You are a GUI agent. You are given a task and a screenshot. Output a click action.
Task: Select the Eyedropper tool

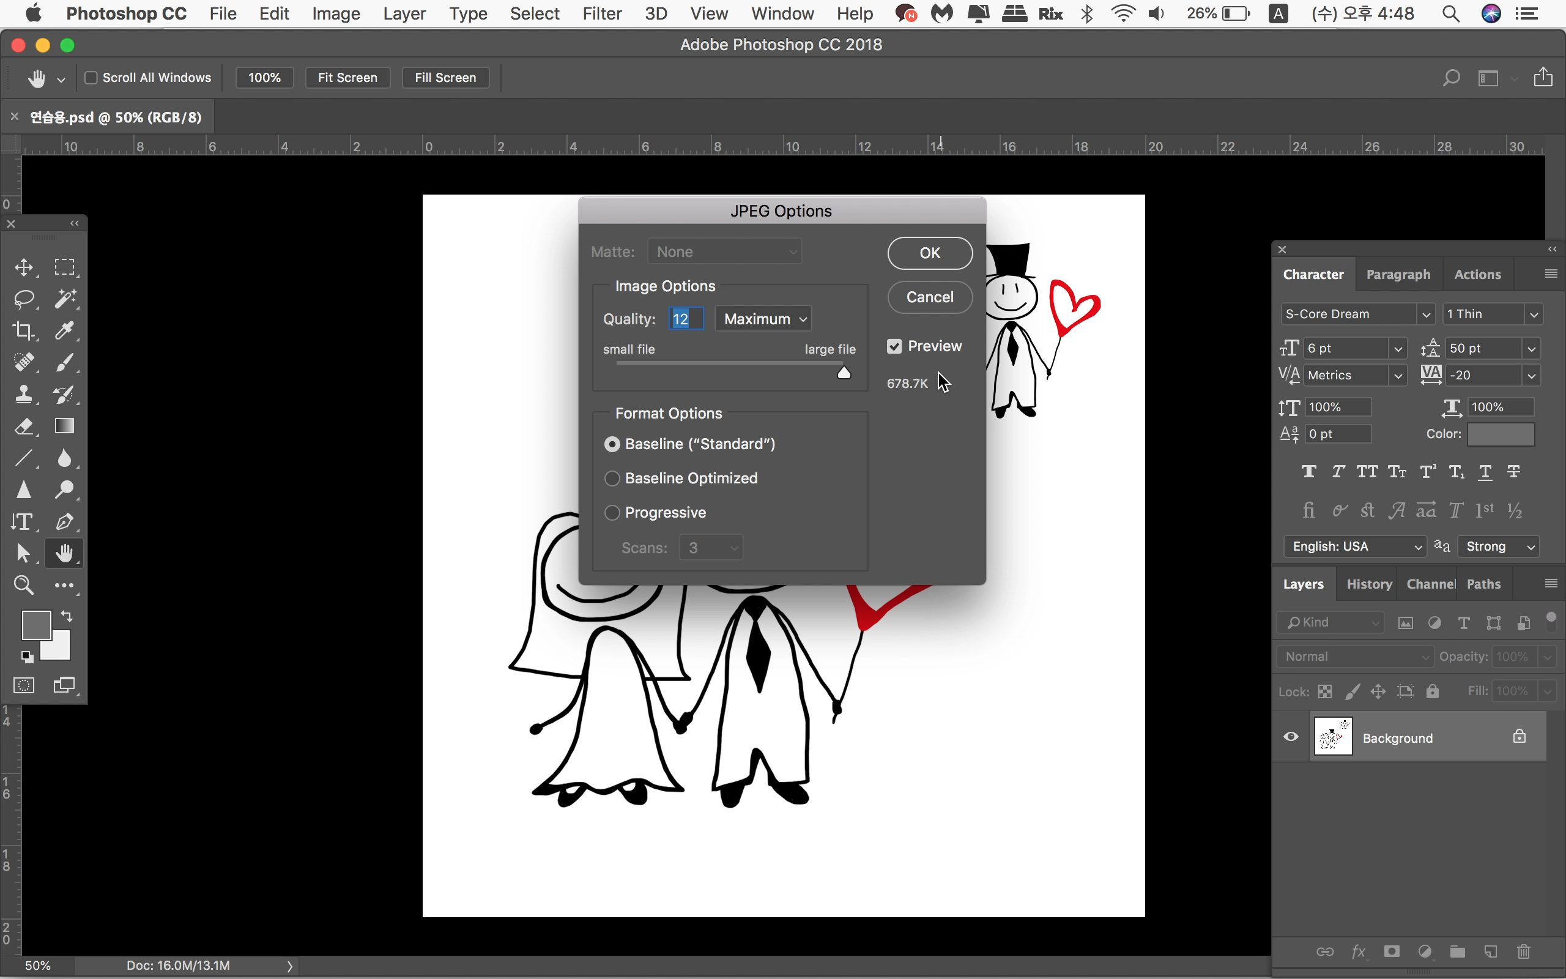pos(65,331)
